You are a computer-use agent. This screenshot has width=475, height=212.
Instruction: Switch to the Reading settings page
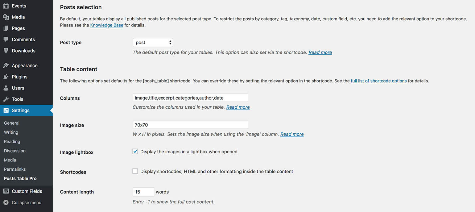click(x=12, y=141)
